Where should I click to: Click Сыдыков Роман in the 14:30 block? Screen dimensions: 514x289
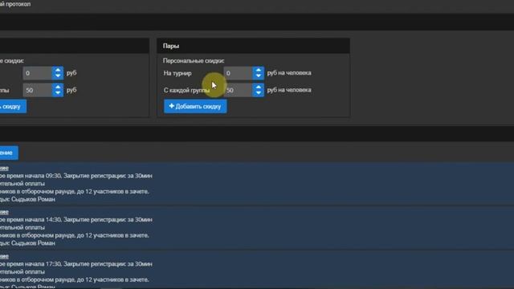click(33, 243)
